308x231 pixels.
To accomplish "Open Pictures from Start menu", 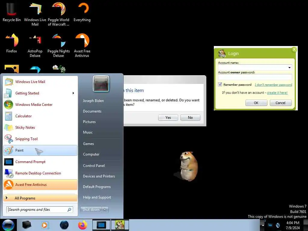I will coord(89,122).
